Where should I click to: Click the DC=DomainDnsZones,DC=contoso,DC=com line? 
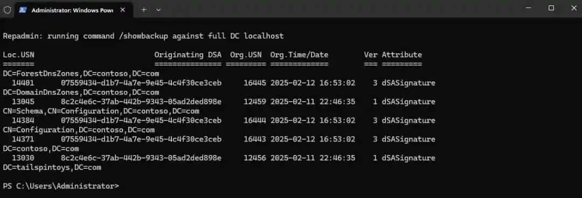pos(81,93)
